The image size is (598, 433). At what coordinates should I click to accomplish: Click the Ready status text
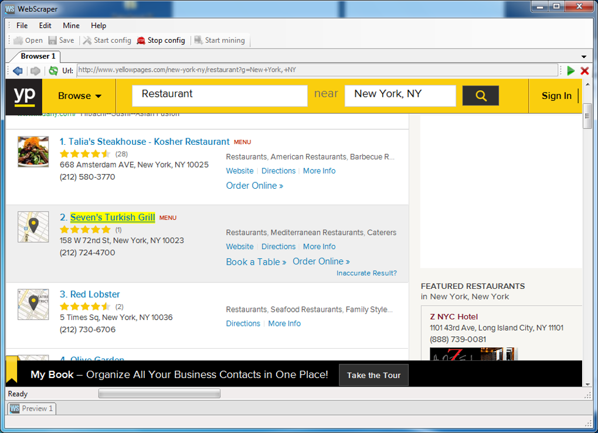[x=18, y=394]
